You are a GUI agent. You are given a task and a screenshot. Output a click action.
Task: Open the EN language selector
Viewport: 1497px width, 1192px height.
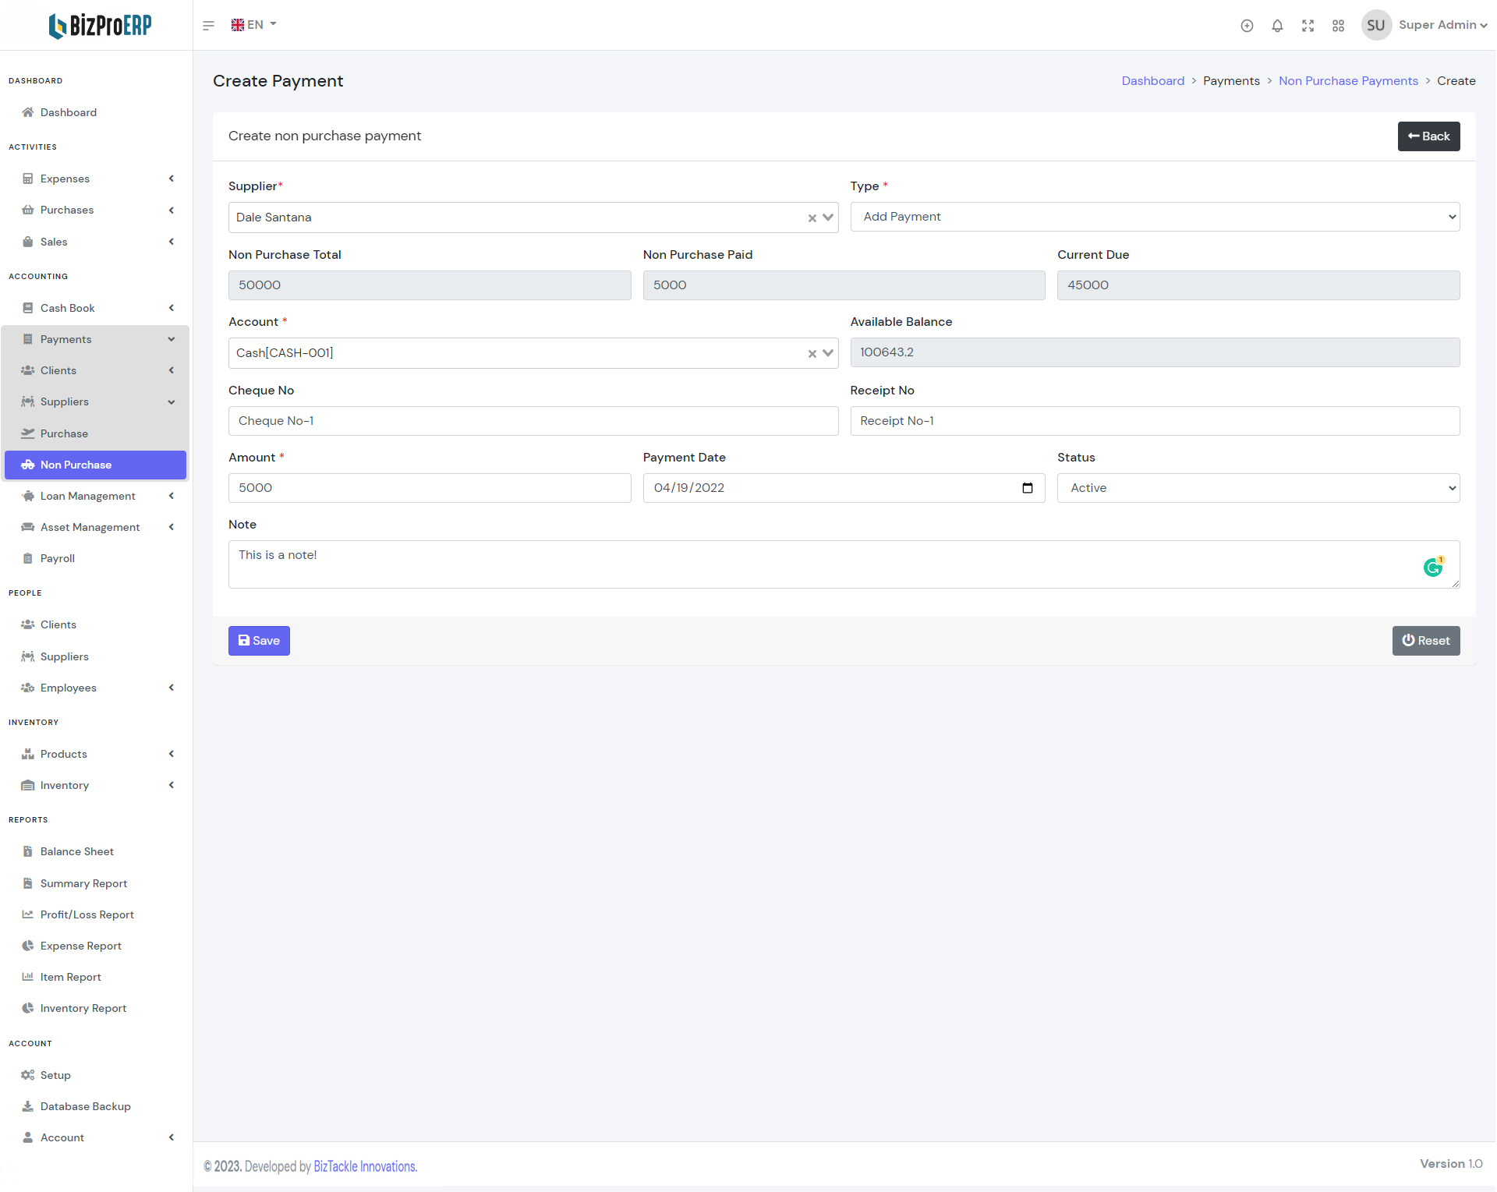254,25
